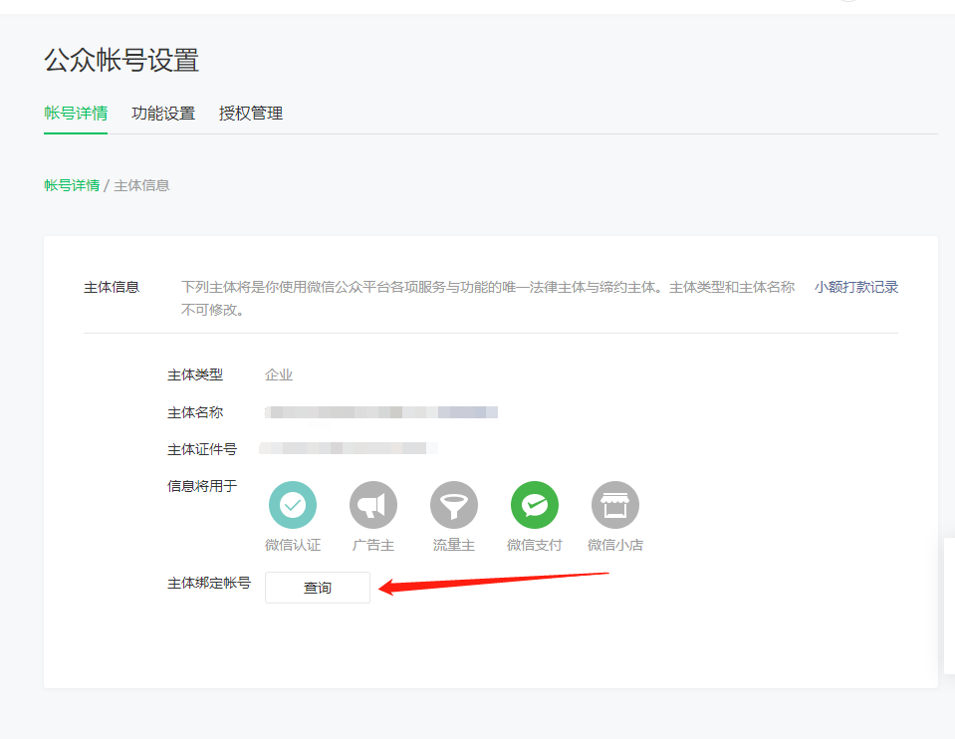Click the 广告主 megaphone icon
This screenshot has height=739, width=955.
372,504
